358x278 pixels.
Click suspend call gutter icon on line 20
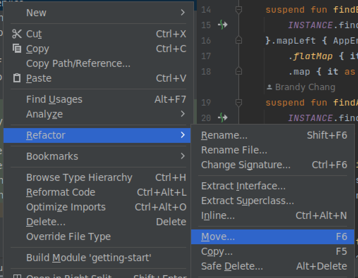(223, 118)
